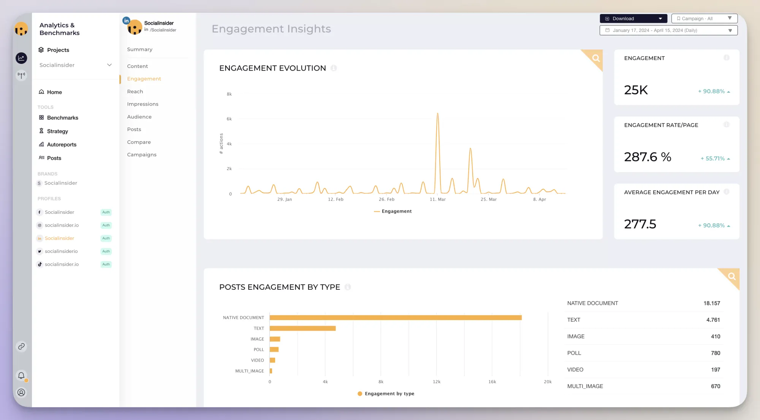Click the Native Document bar in the chart
The width and height of the screenshot is (760, 420).
[396, 317]
